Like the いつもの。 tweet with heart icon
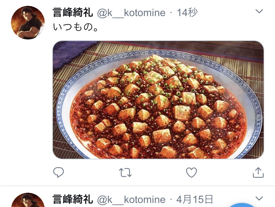 [x=191, y=172]
